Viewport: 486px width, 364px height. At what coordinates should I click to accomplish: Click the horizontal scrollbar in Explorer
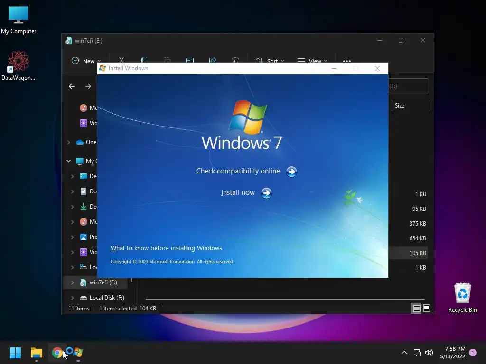[x=285, y=299]
